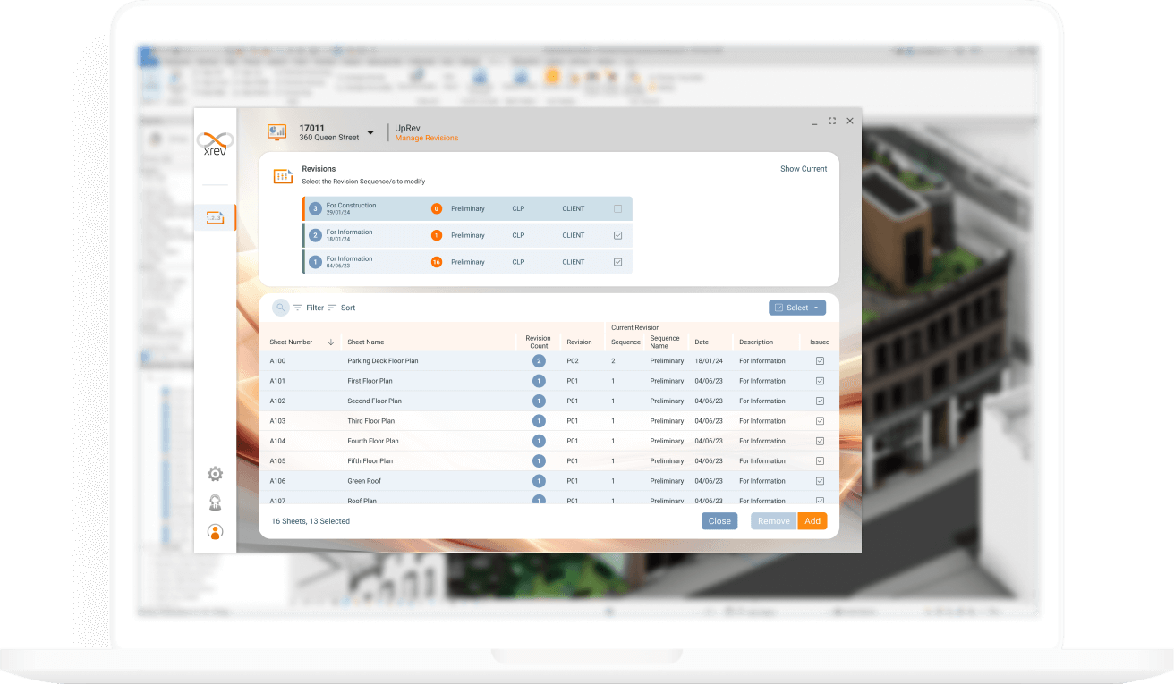Open the Sort options
The width and height of the screenshot is (1174, 684).
coord(341,308)
